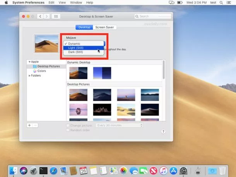Image resolution: width=236 pixels, height=177 pixels.
Task: Open the View menu
Action: pyautogui.click(x=62, y=3)
